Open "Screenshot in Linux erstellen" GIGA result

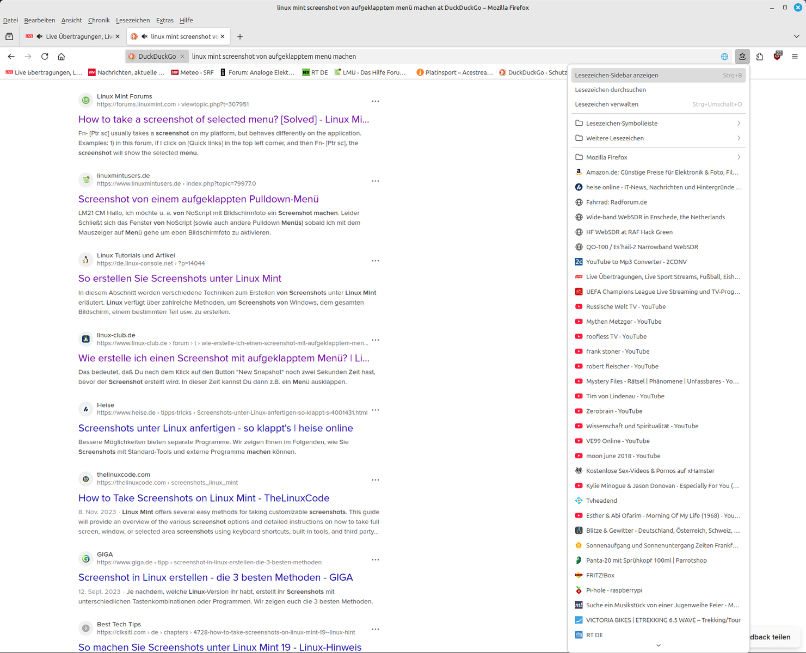[216, 577]
